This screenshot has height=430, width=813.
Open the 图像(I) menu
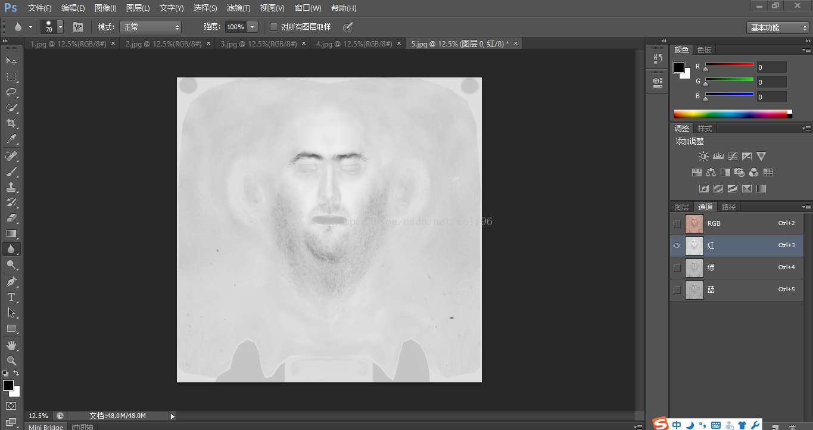click(x=105, y=8)
